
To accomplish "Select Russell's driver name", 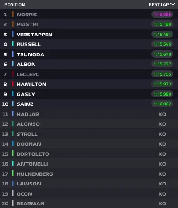I will click(29, 44).
